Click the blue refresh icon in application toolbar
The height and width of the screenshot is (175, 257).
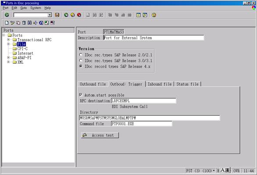41,23
